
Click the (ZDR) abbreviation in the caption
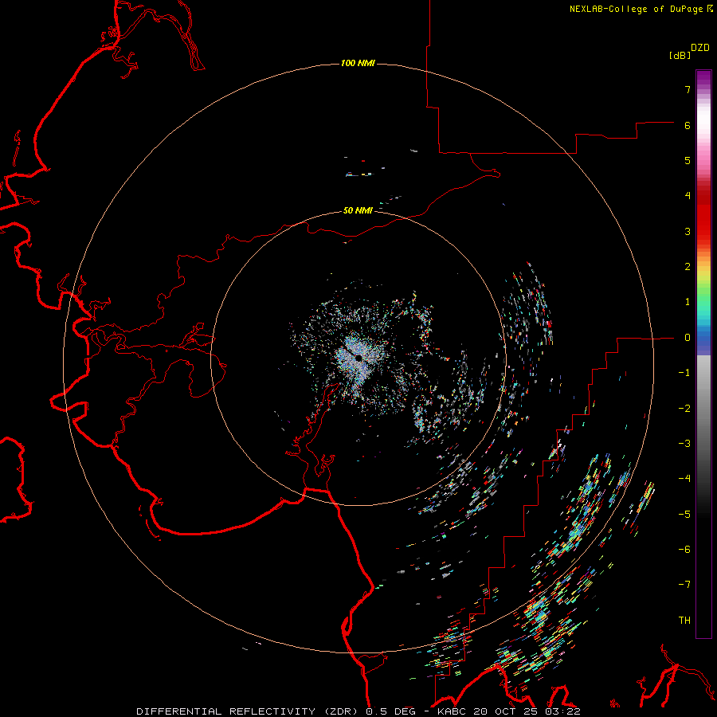(x=342, y=711)
